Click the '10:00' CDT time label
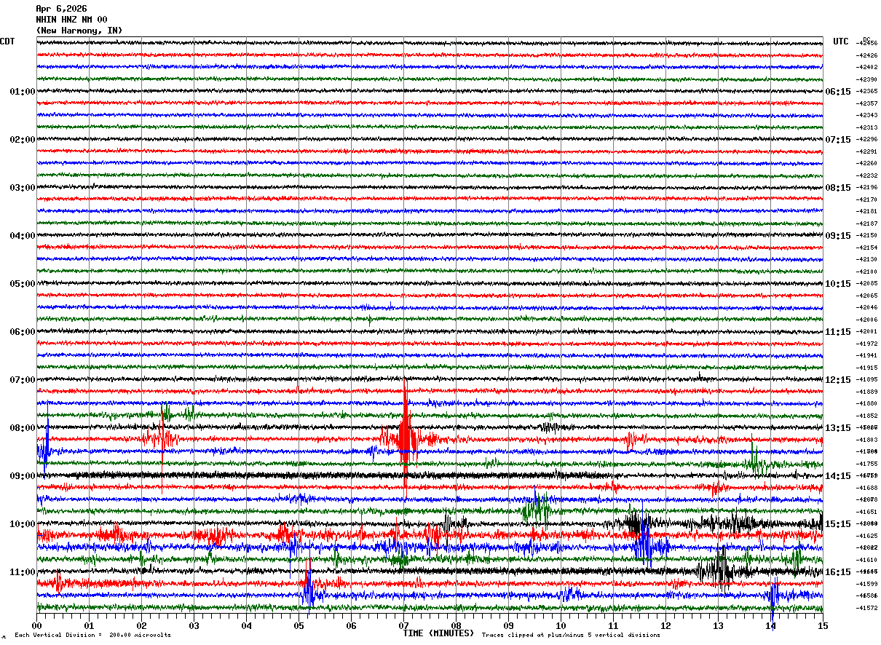Viewport: 881px width, 645px height. (x=23, y=524)
